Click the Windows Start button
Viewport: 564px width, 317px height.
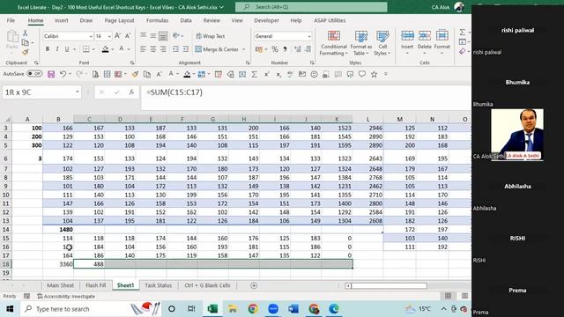click(10, 309)
